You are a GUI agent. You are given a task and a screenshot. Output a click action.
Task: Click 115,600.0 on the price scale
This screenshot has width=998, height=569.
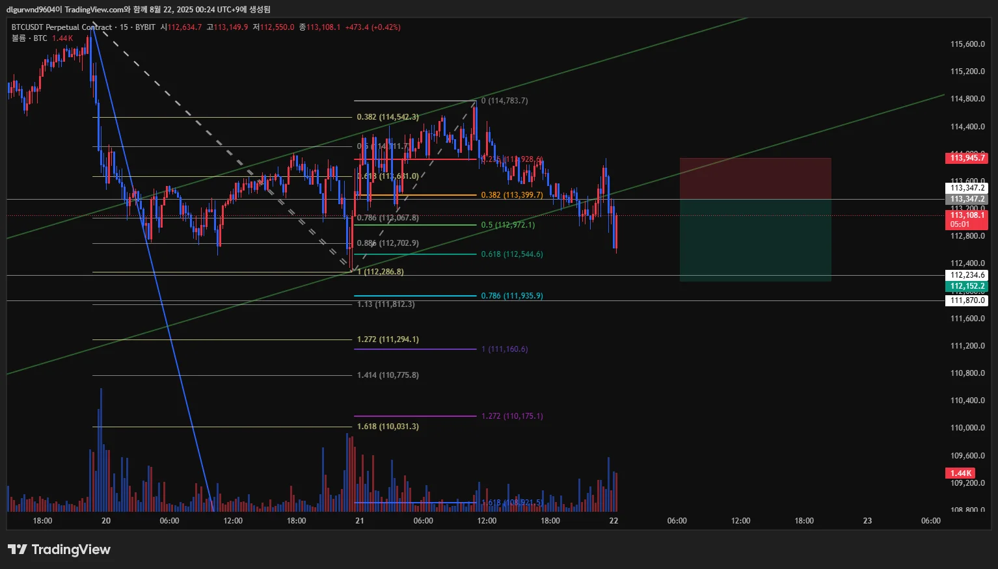967,44
